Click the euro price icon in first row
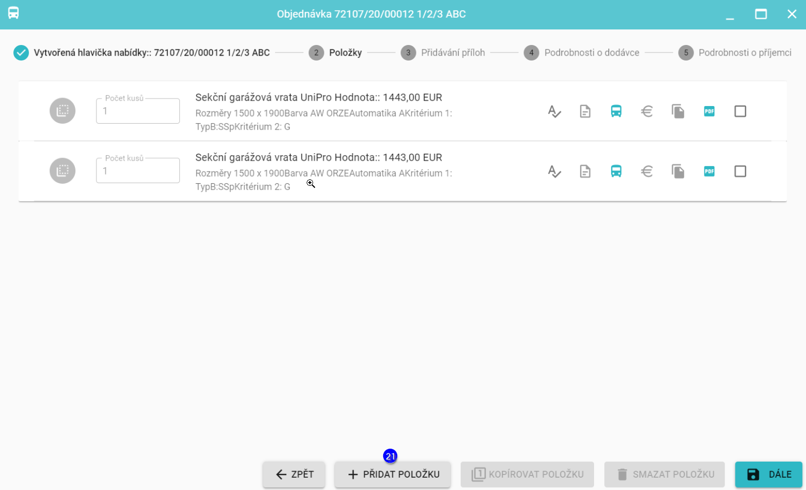 point(647,111)
